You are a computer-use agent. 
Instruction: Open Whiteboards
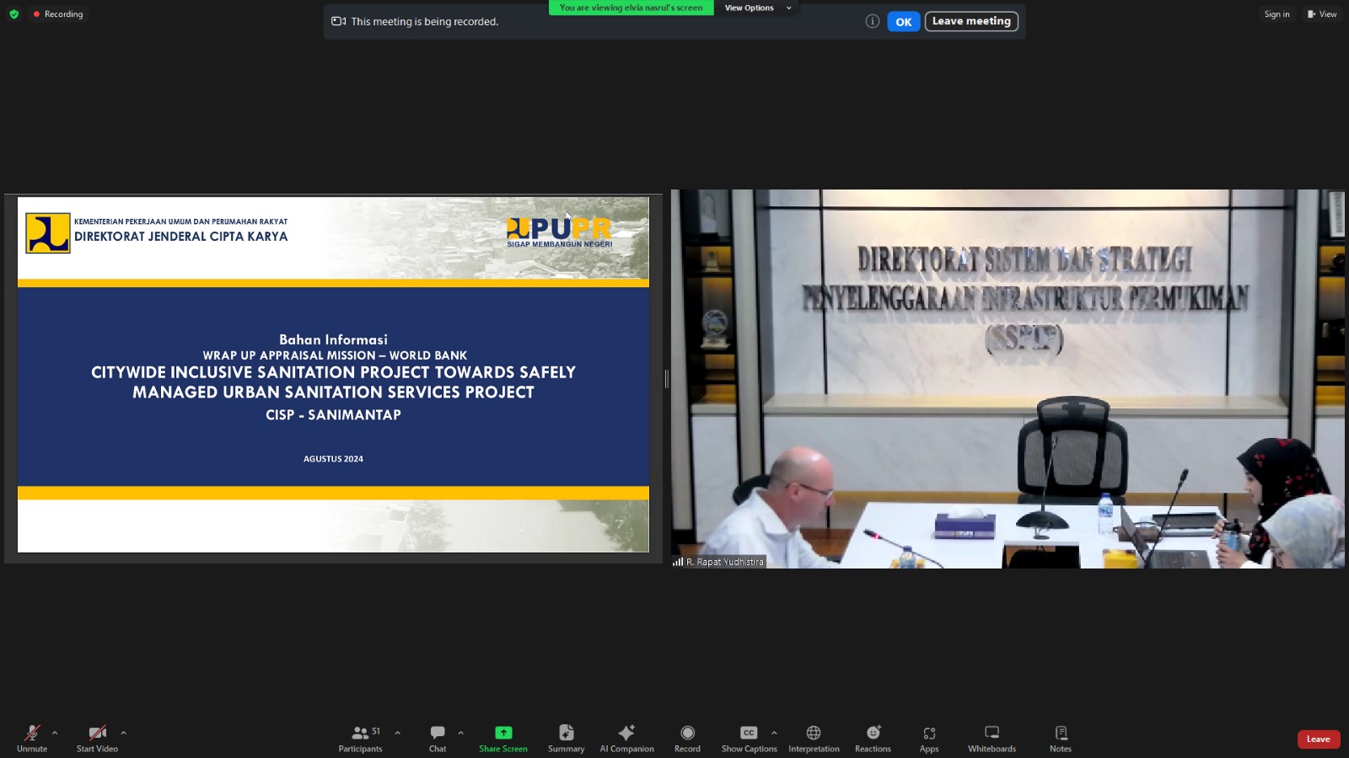click(x=992, y=739)
